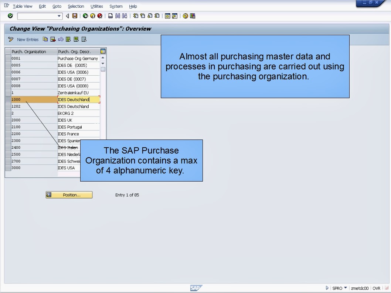This screenshot has height=293, width=391.
Task: Click the Position... button
Action: [69, 195]
